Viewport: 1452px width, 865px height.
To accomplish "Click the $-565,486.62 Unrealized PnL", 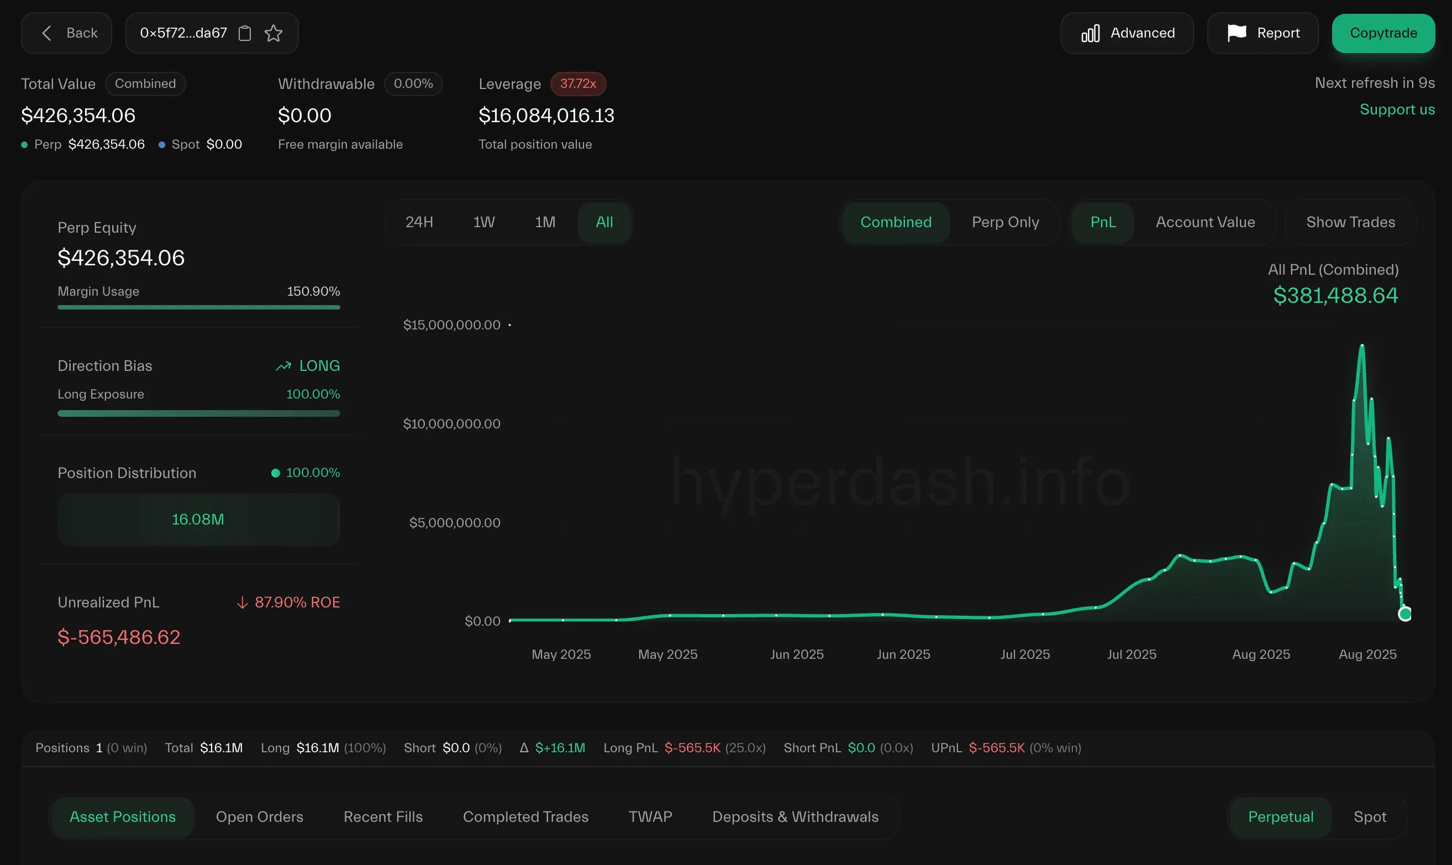I will 119,637.
